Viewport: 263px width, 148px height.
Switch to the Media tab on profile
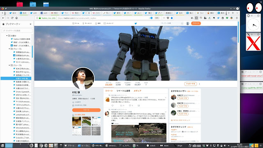pos(137,91)
